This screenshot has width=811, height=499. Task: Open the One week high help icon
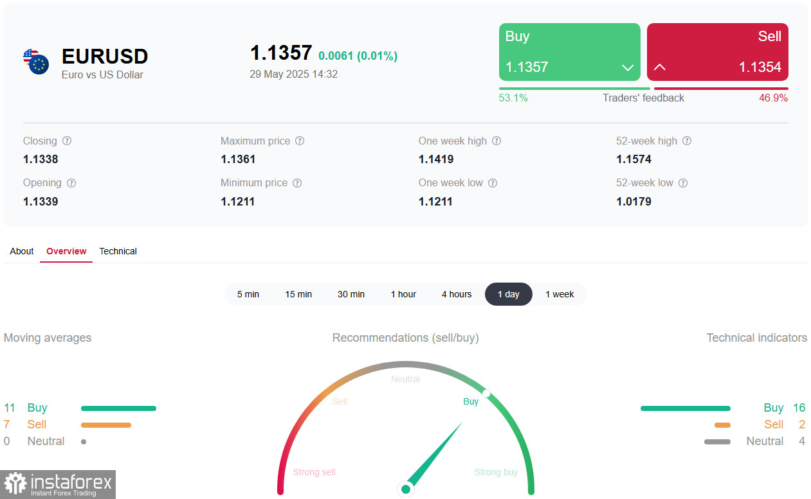[497, 141]
